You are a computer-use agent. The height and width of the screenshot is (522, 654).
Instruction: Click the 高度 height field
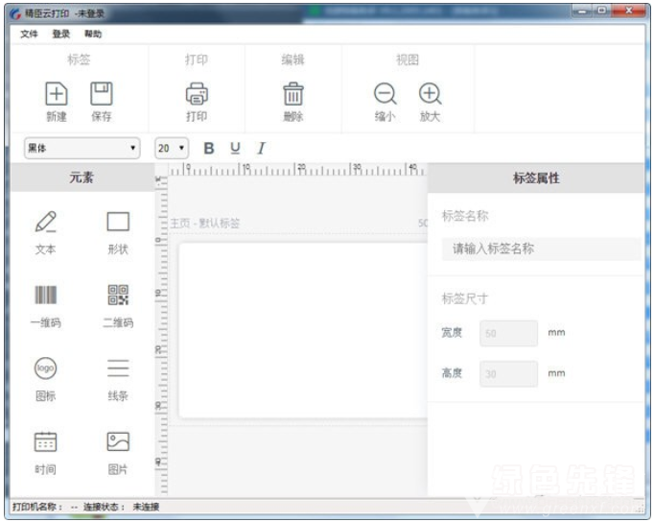coord(508,374)
